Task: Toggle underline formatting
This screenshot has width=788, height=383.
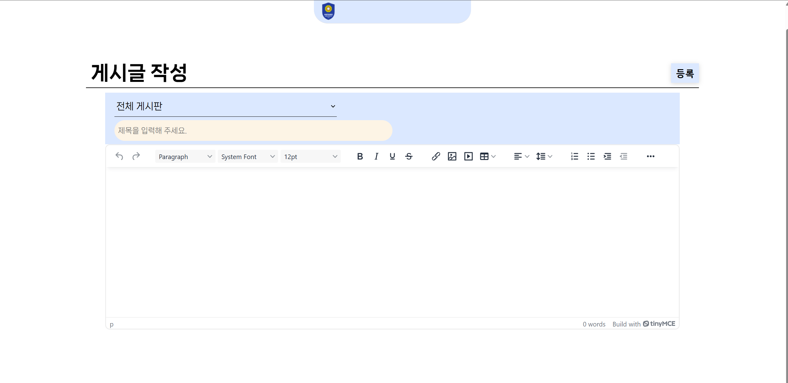Action: 392,156
